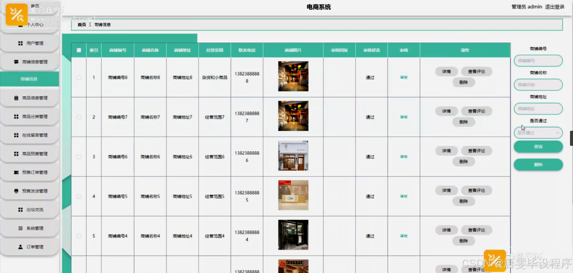This screenshot has width=573, height=273.
Task: Click 详情 for 商铺名称5
Action: coord(446,190)
